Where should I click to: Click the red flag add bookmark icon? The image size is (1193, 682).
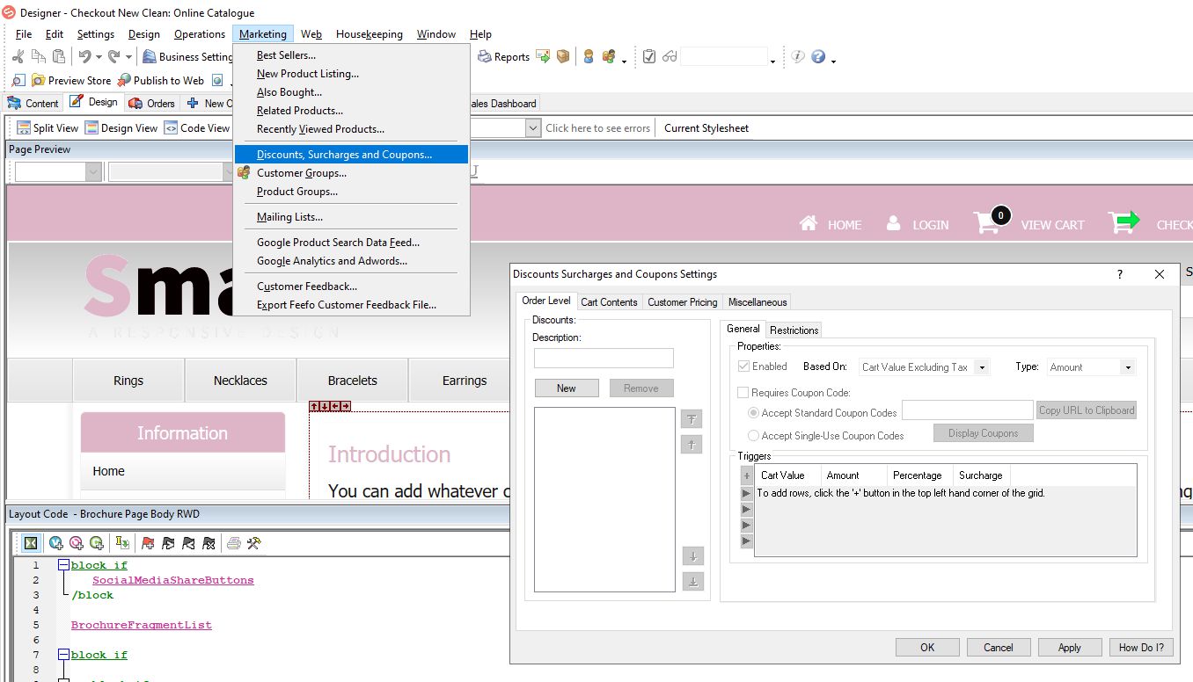click(x=148, y=543)
